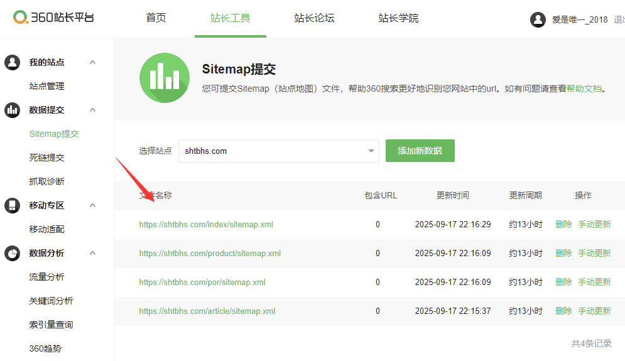Click the 我的站点 person icon

13,63
